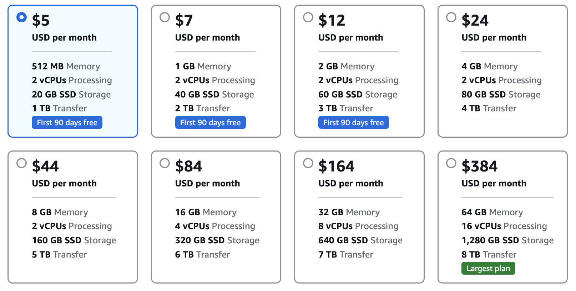
Task: Click the "First 90 days free" badge on $7 plan
Action: [x=210, y=122]
